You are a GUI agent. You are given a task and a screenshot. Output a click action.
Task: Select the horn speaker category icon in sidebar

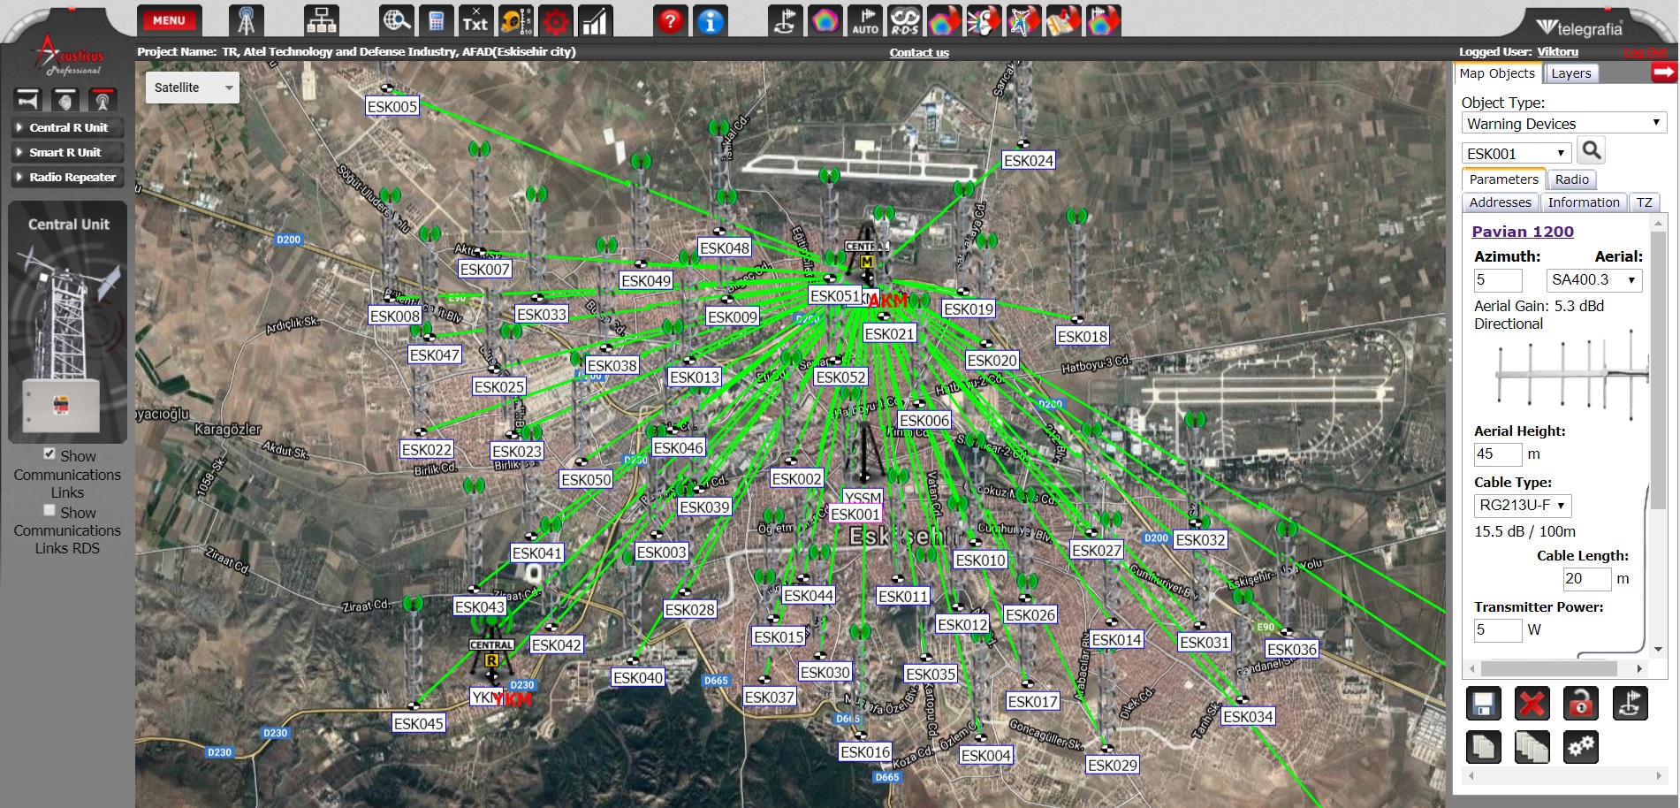[28, 99]
